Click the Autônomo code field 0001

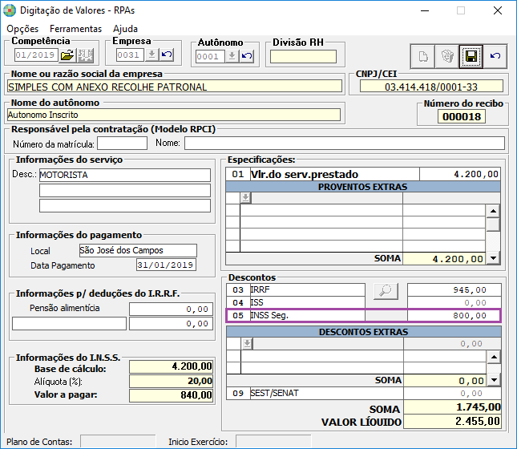click(x=210, y=56)
